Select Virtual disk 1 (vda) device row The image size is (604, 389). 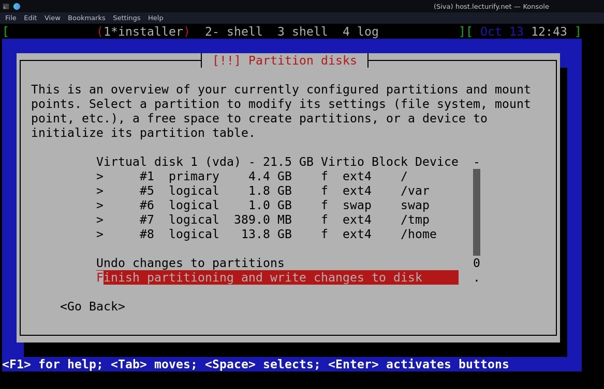pyautogui.click(x=277, y=162)
